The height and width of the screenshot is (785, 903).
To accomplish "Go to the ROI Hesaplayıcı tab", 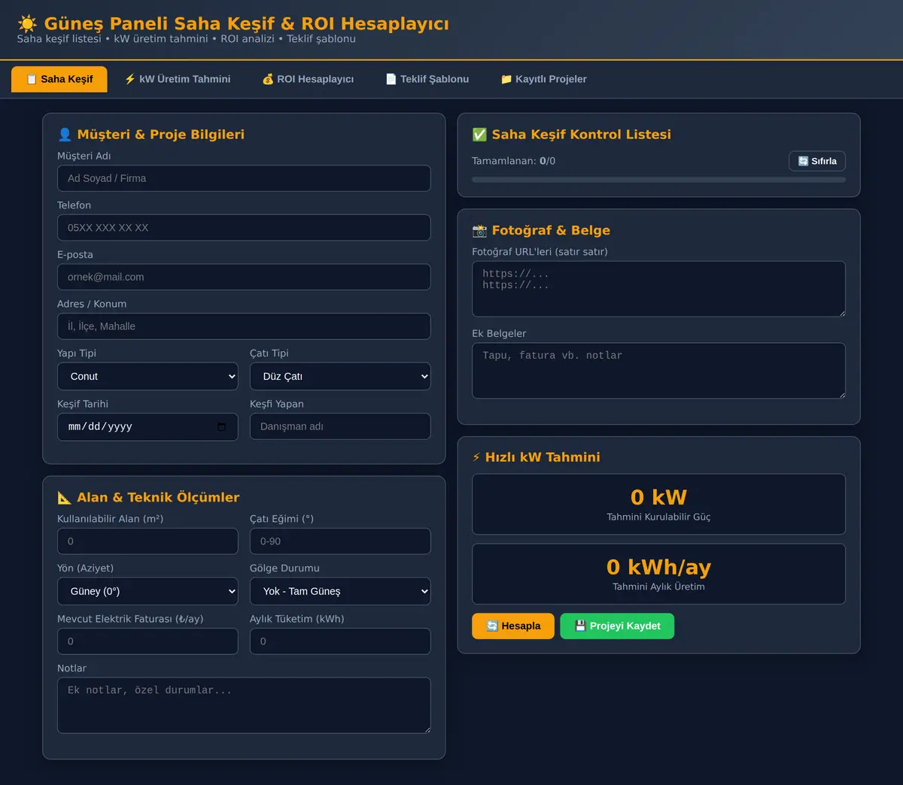I will tap(308, 79).
